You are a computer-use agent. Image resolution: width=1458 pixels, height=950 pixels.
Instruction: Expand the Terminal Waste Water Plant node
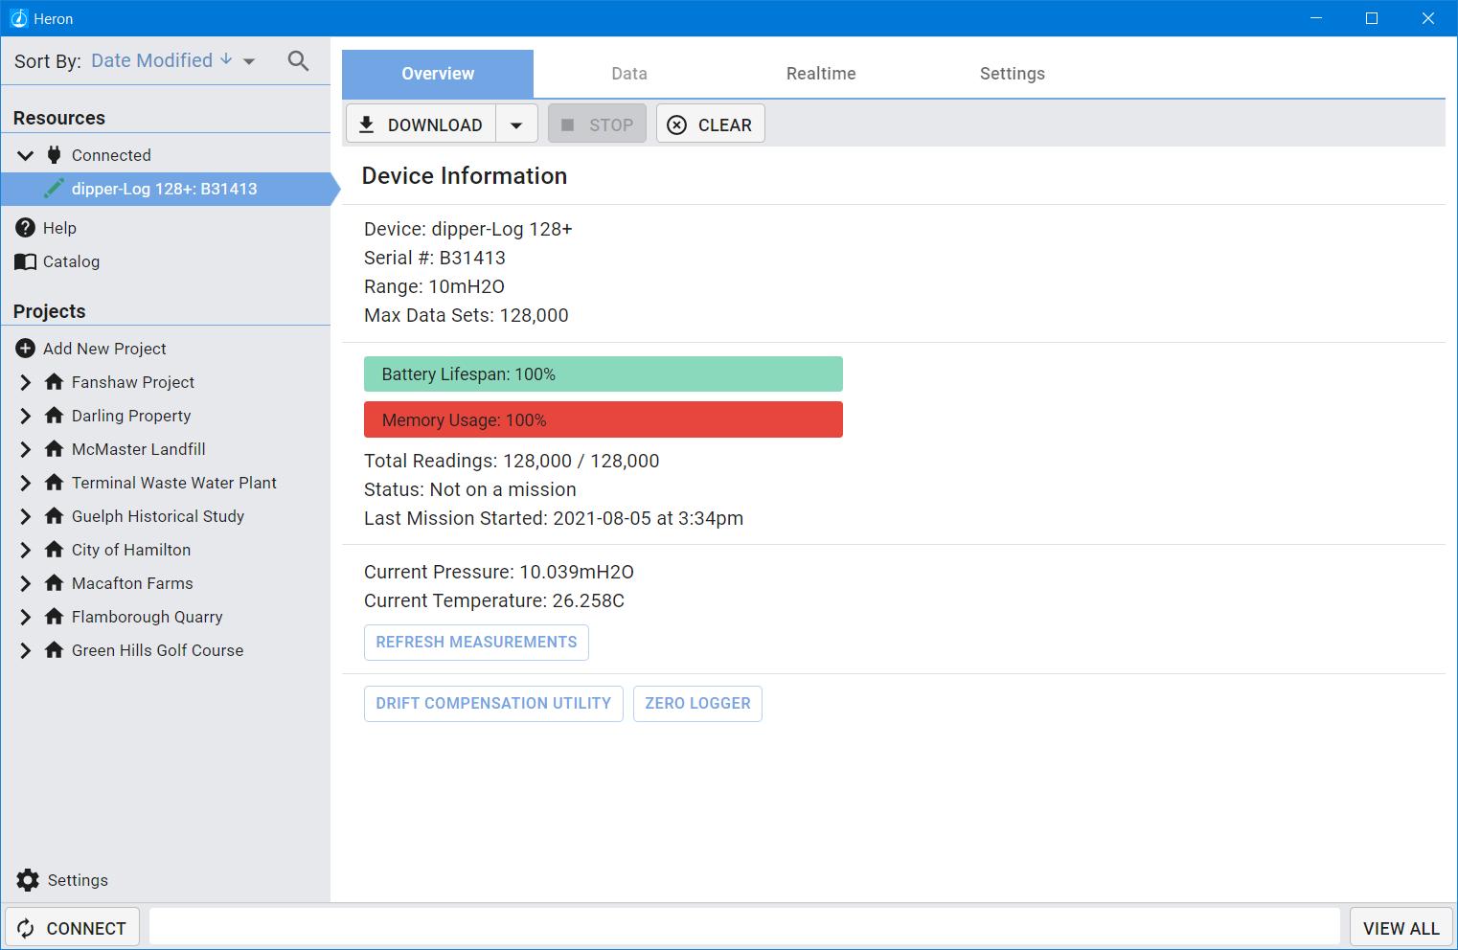(x=26, y=483)
